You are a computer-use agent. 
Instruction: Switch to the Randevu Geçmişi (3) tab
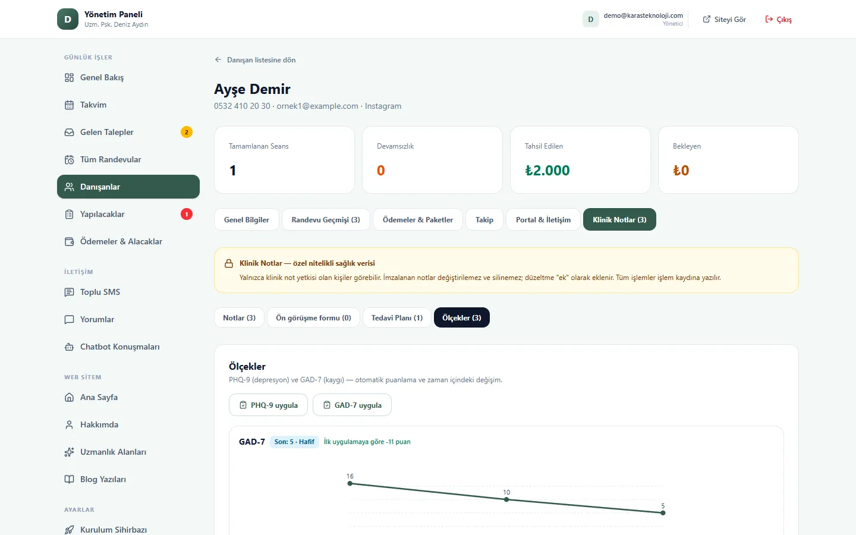pos(326,219)
